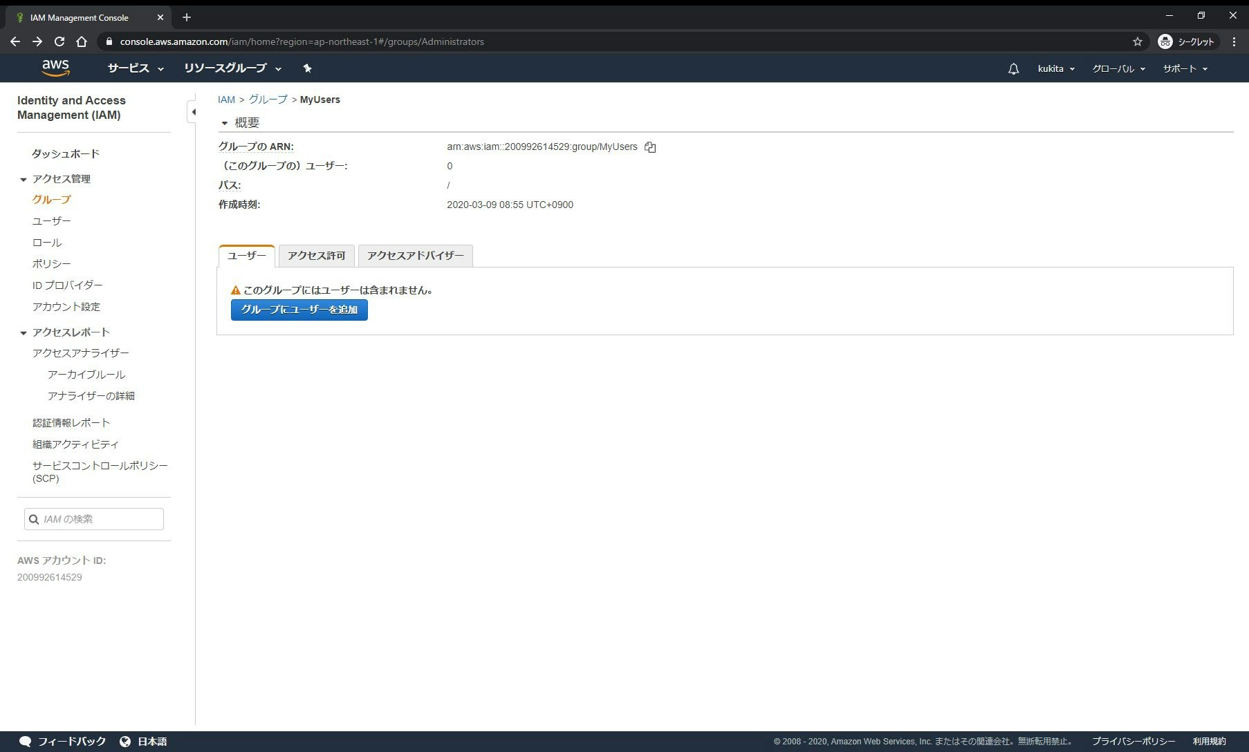This screenshot has height=752, width=1249.
Task: Click the browser back arrow
Action: pyautogui.click(x=15, y=41)
